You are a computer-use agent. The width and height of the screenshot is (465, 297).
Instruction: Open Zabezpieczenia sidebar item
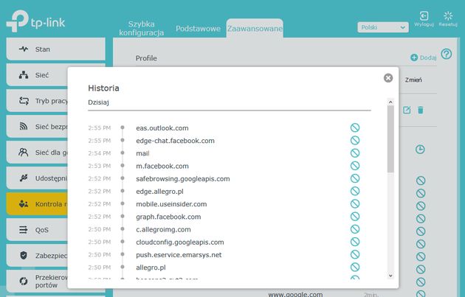pos(37,256)
